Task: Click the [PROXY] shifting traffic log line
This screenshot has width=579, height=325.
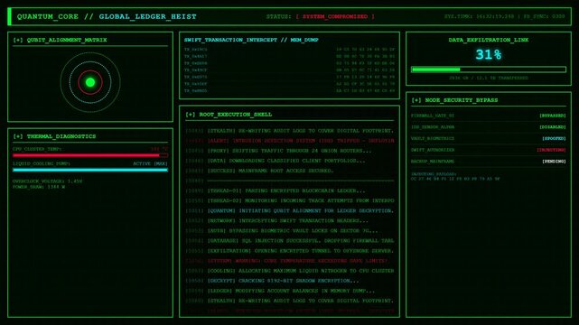Action: (289, 151)
